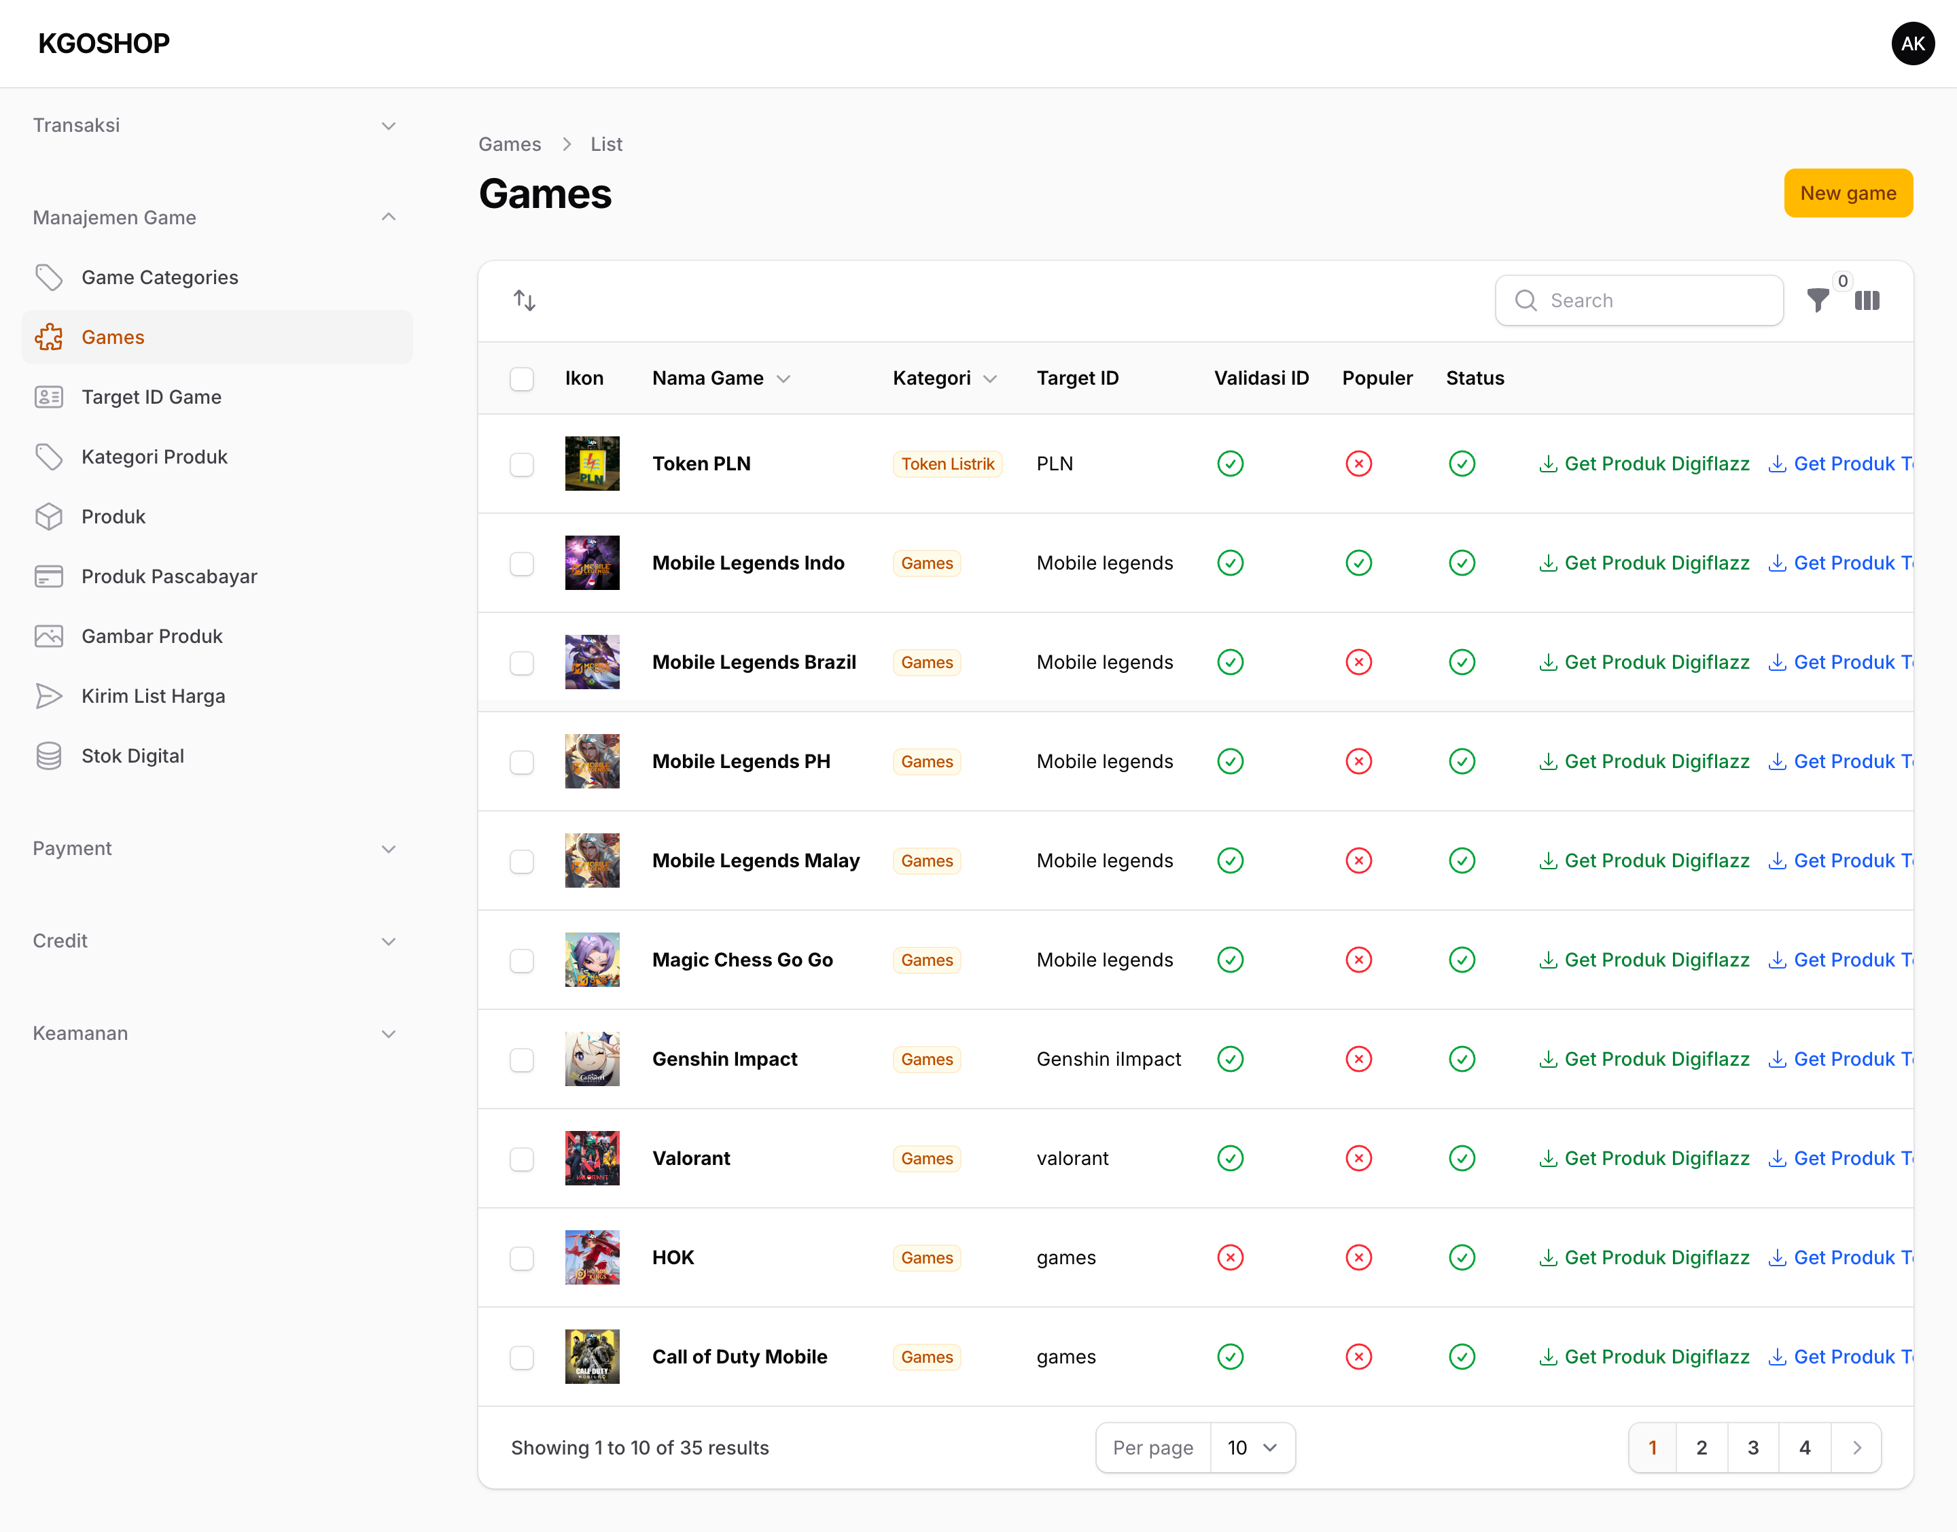The image size is (1957, 1532).
Task: Go to the next results page arrow
Action: (1856, 1448)
